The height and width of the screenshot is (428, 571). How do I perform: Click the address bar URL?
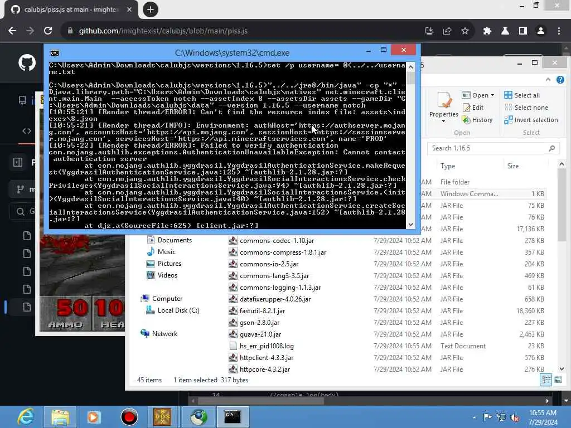tap(163, 31)
